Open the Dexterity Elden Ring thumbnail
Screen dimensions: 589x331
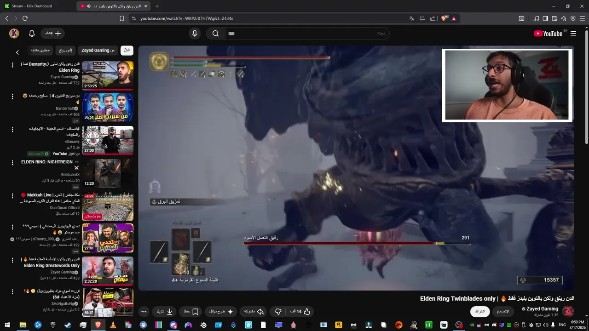(x=108, y=75)
